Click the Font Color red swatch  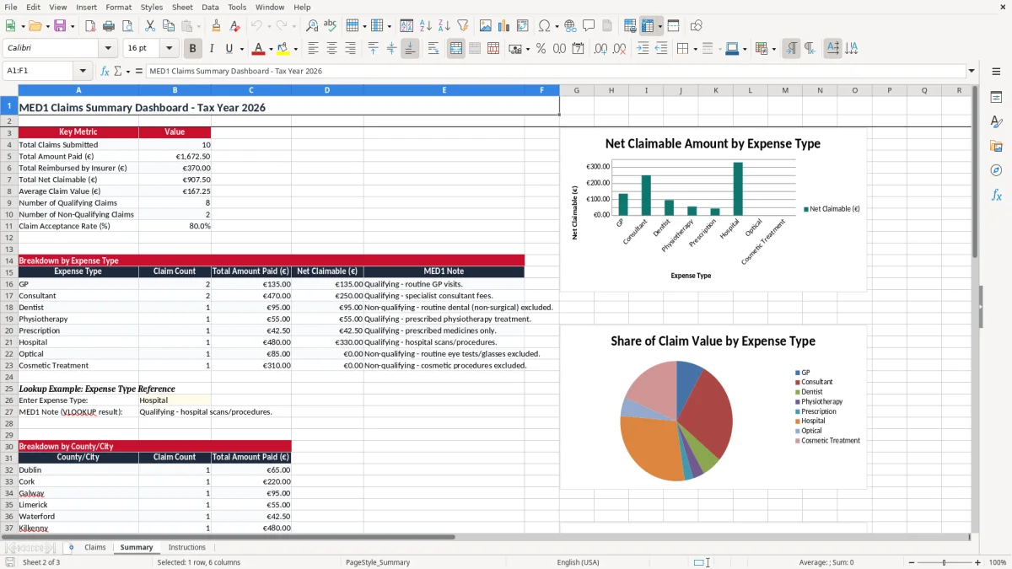[x=259, y=49]
